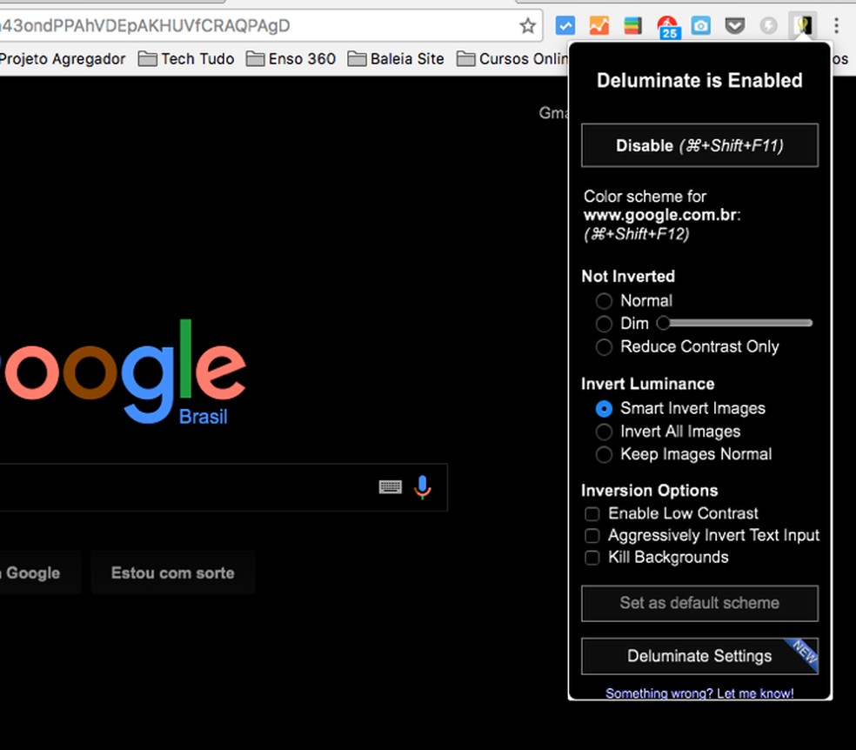The image size is (856, 750).
Task: Open the orange chart analytics extension
Action: click(599, 25)
